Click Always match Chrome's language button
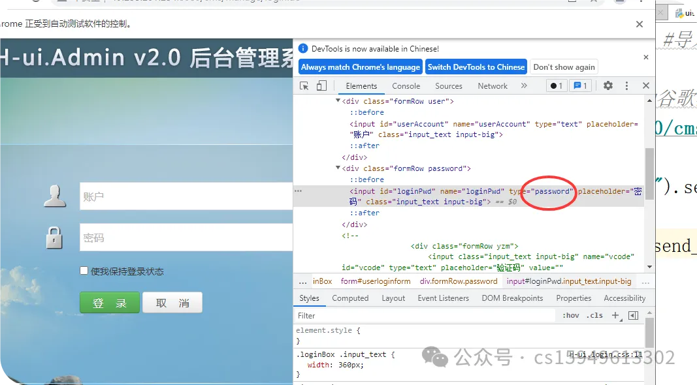Viewport: 697px width, 385px height. point(361,67)
